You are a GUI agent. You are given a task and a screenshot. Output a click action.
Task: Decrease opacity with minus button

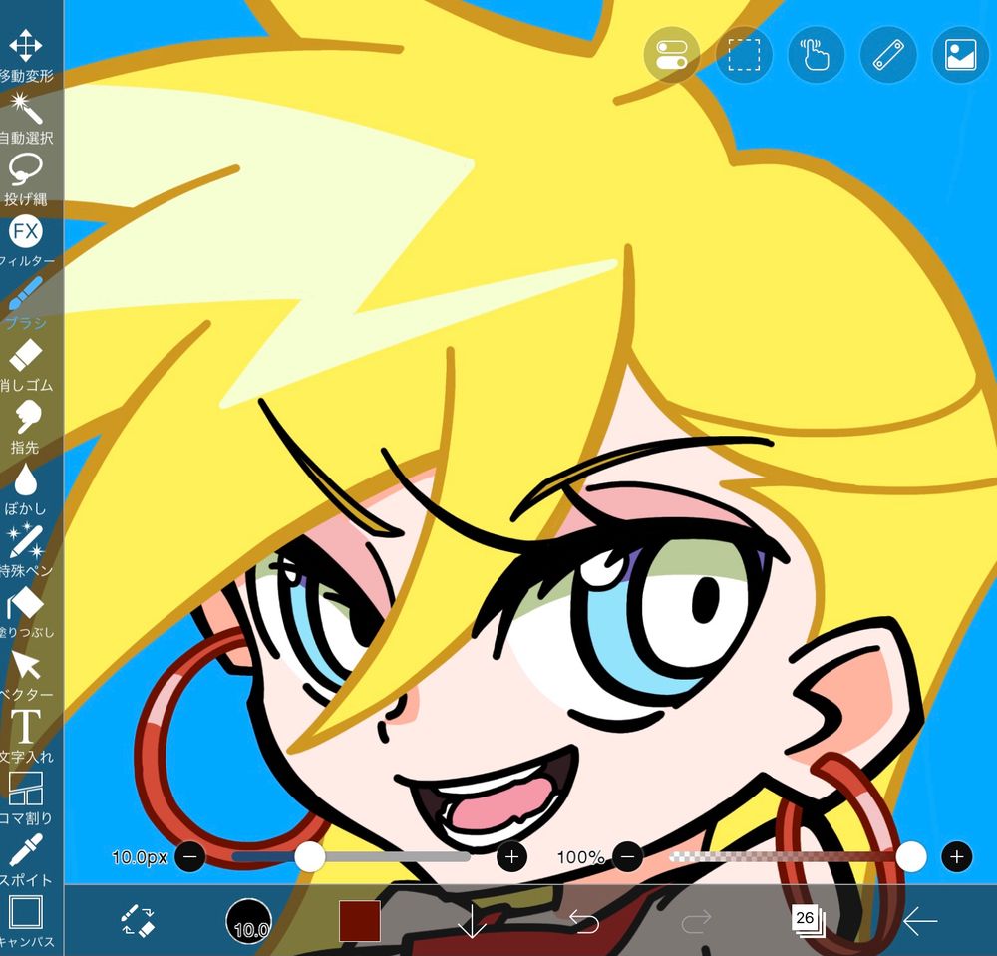click(x=627, y=857)
